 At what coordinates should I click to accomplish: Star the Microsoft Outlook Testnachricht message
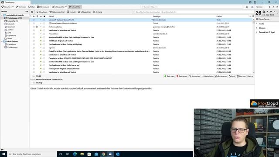(x=34, y=20)
